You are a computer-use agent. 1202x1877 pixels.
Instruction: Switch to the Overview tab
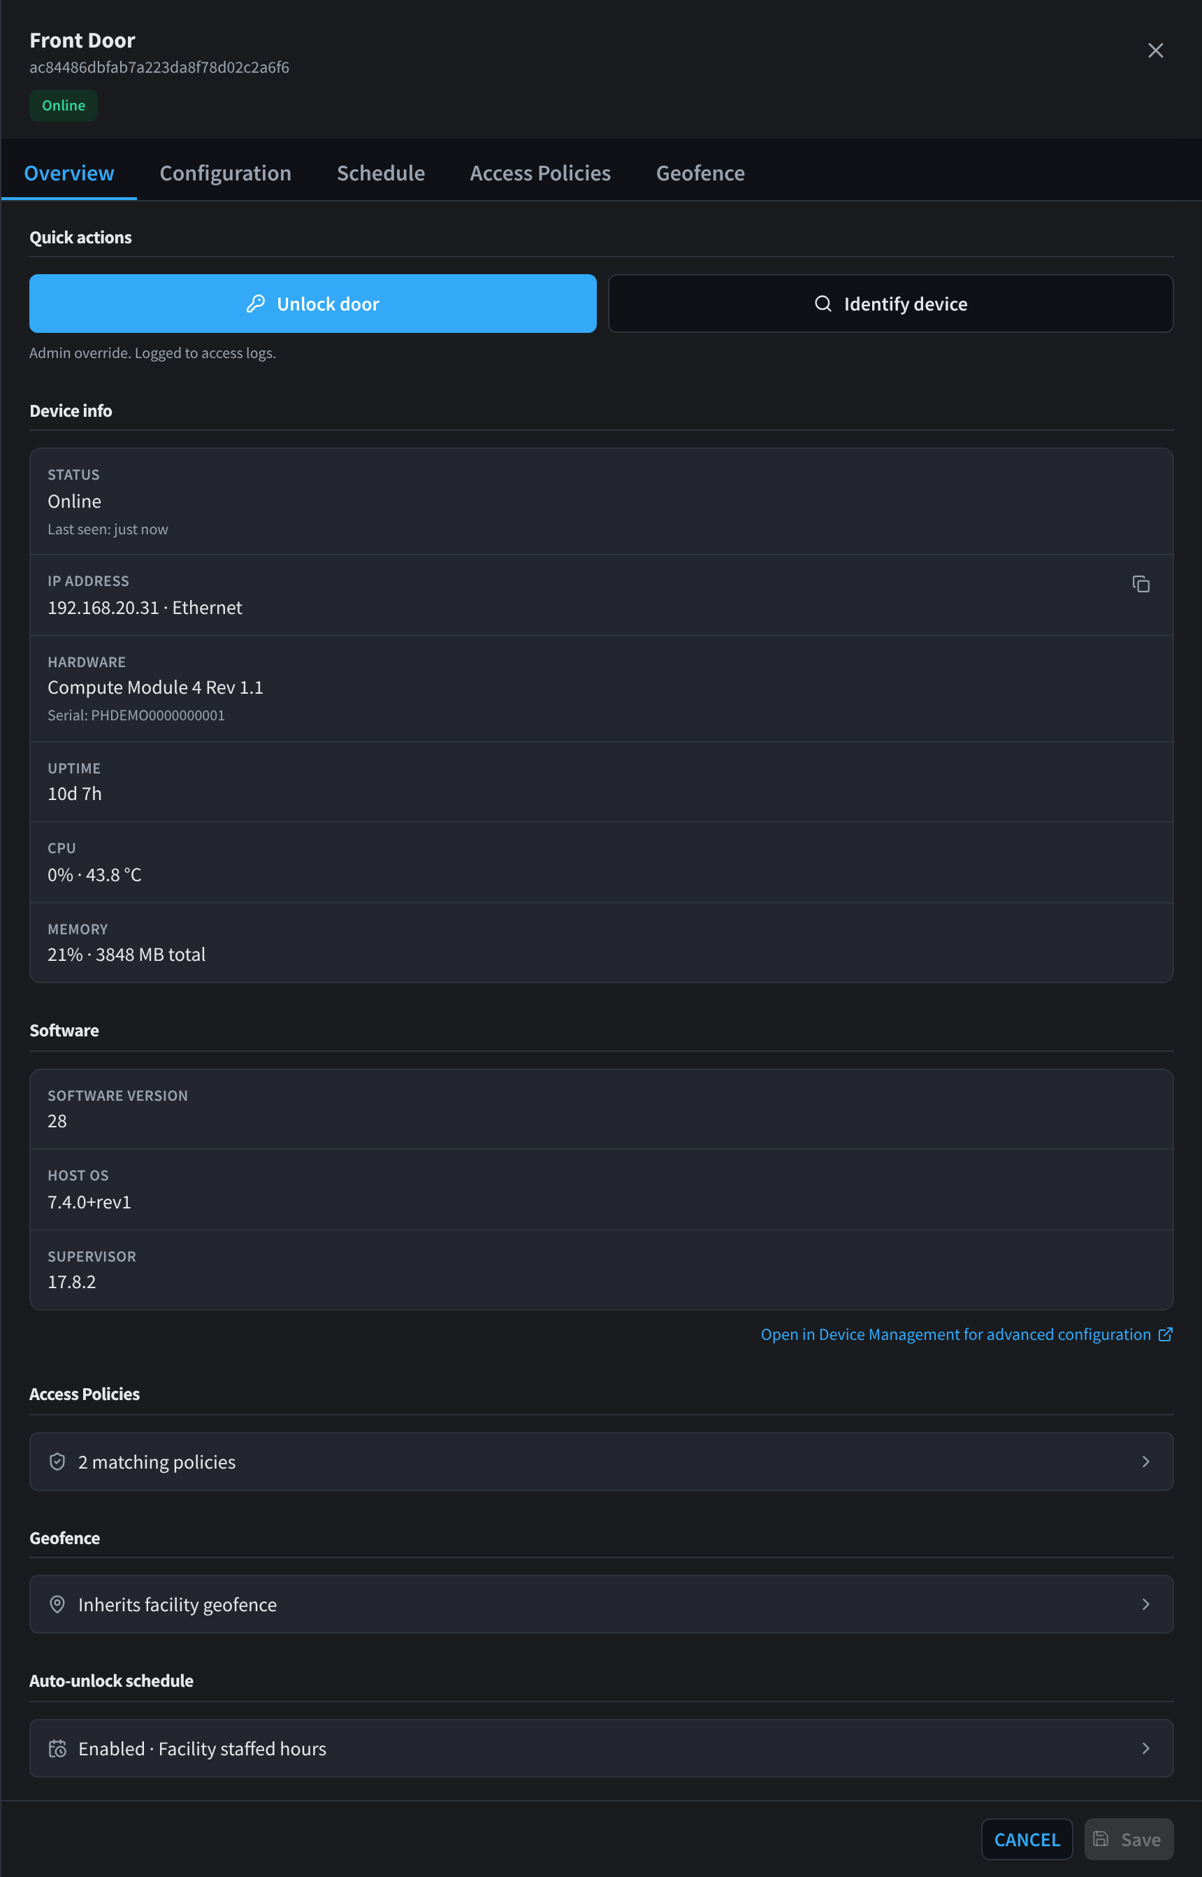pyautogui.click(x=68, y=173)
